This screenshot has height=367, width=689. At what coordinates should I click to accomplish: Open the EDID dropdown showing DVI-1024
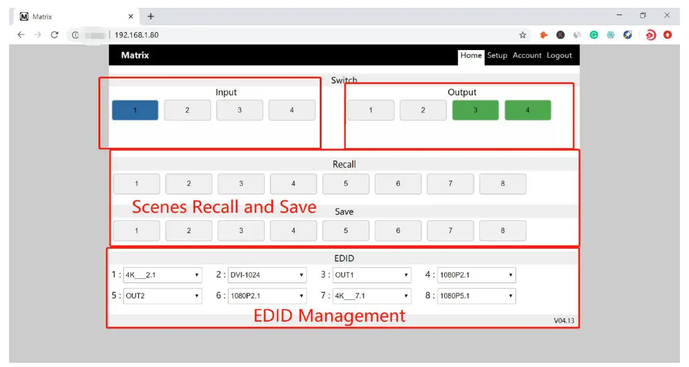point(267,275)
